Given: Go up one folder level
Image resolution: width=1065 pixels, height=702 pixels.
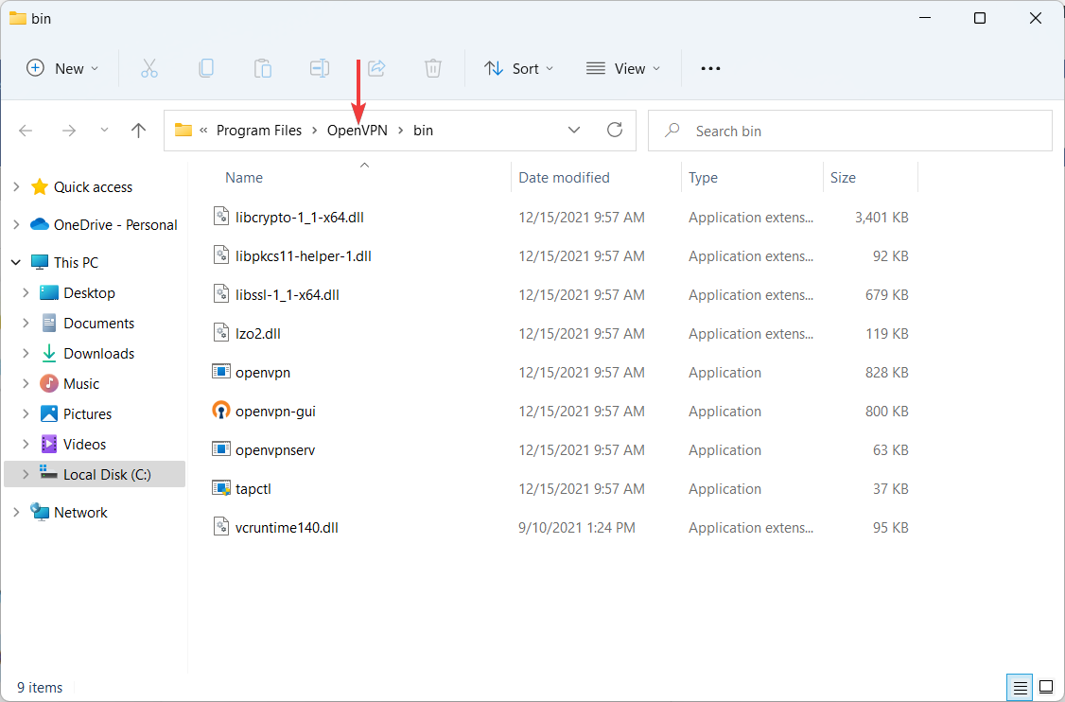Looking at the screenshot, I should tap(139, 131).
